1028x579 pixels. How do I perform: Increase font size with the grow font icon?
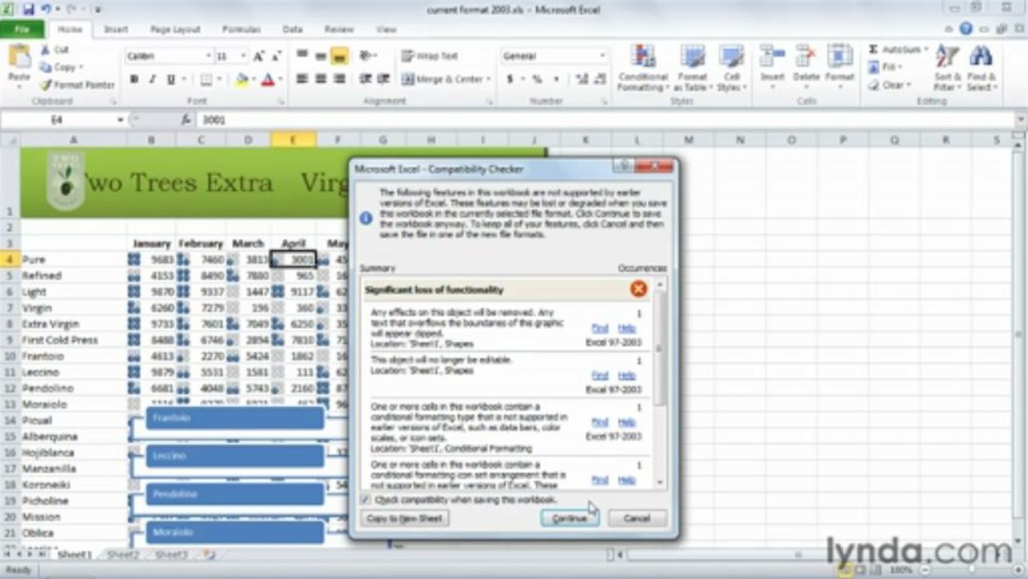[259, 56]
